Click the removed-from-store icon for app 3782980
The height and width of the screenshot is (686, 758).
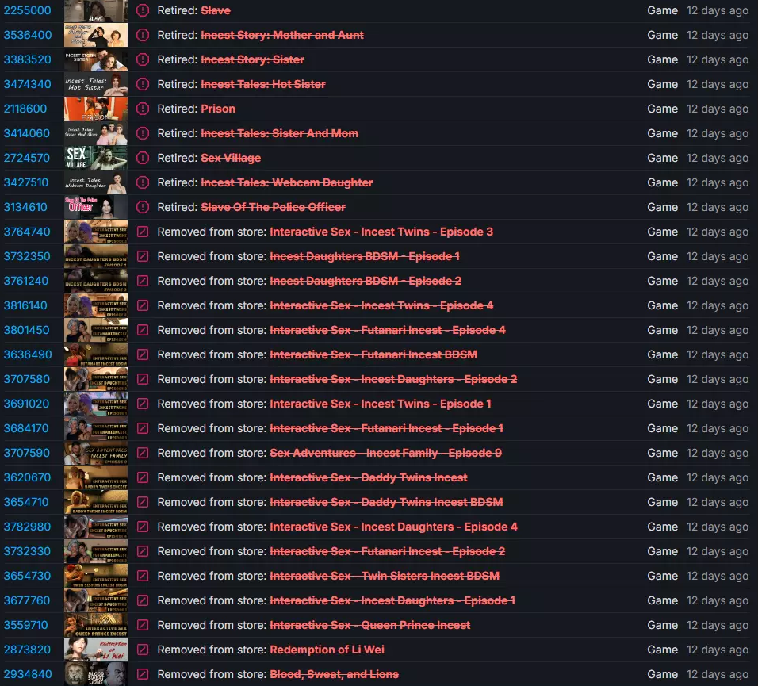click(x=143, y=527)
